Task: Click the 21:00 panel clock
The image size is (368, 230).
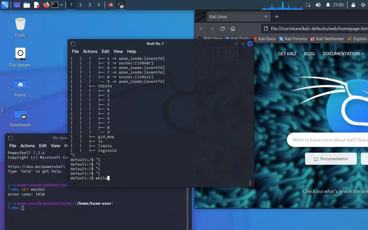Action: 338,5
